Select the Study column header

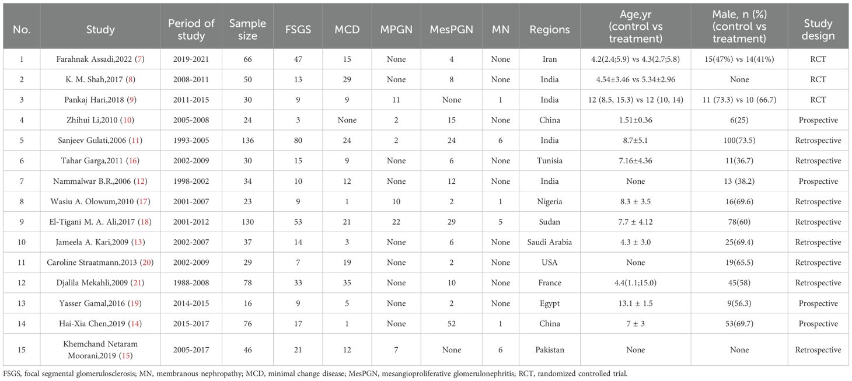[x=100, y=30]
